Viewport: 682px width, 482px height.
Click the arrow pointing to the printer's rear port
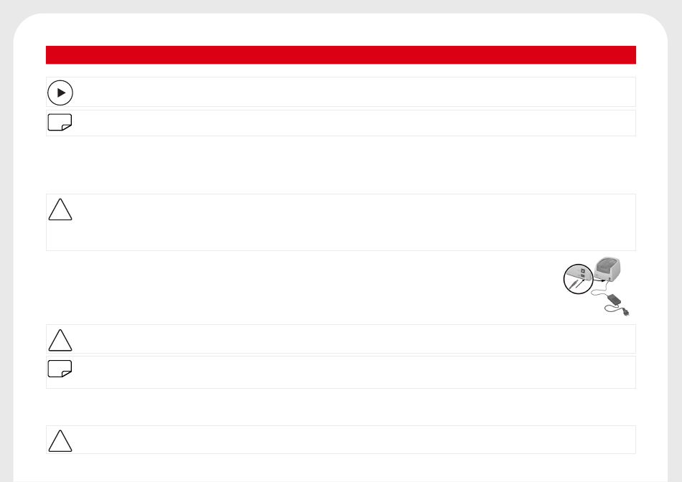pos(599,280)
